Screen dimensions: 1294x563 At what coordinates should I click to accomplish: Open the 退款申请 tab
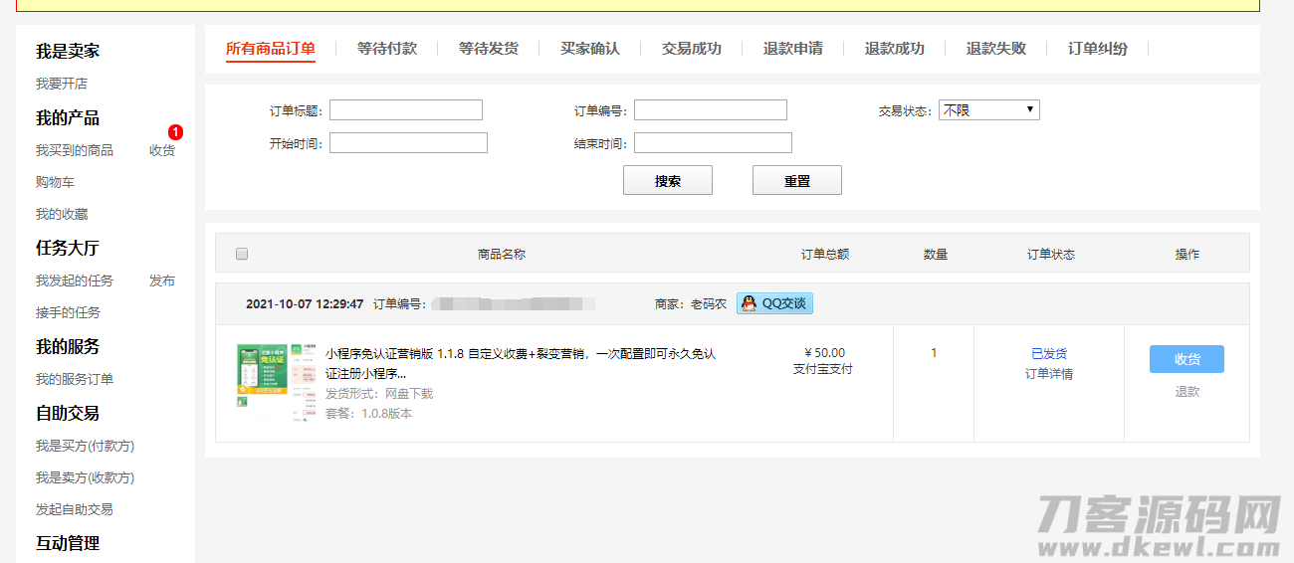tap(793, 48)
